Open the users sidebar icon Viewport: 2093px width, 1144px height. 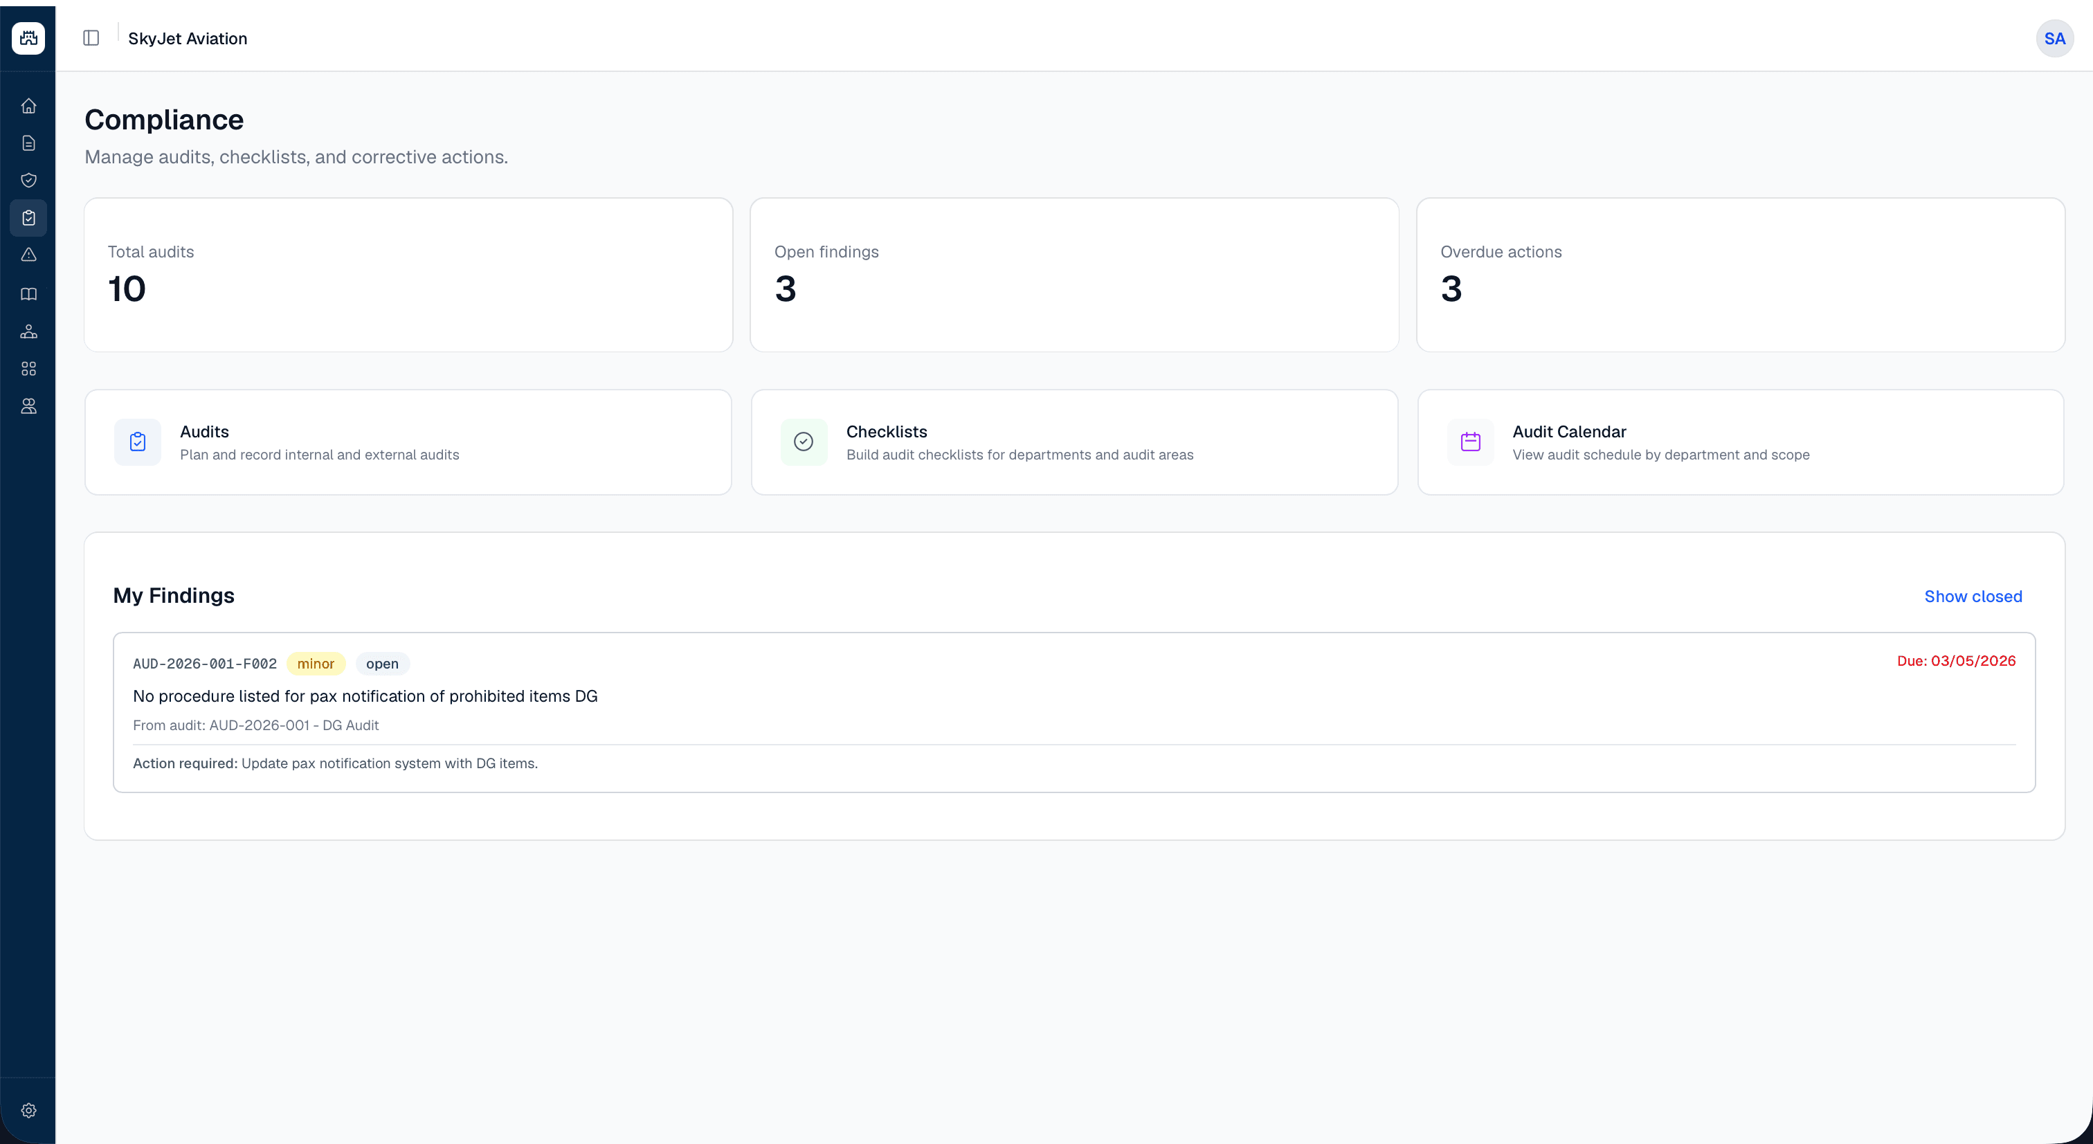coord(28,406)
